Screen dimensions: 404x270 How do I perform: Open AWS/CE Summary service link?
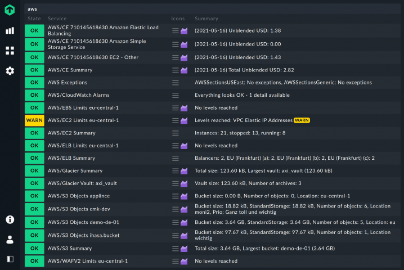point(70,70)
